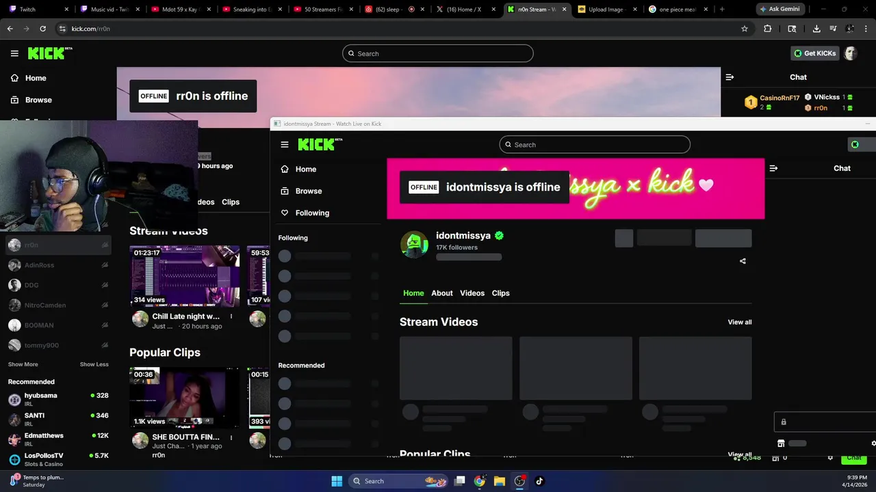Click share icon on idontmissya profile
The image size is (876, 492).
[x=743, y=261]
